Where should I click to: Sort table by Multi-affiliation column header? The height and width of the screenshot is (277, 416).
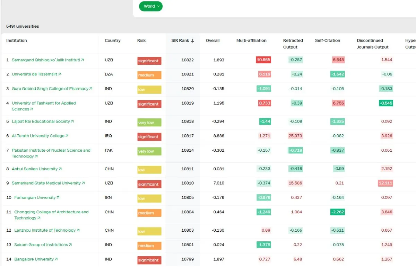click(x=251, y=41)
